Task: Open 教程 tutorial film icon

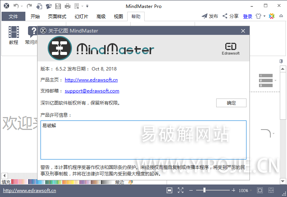Action: (14, 36)
